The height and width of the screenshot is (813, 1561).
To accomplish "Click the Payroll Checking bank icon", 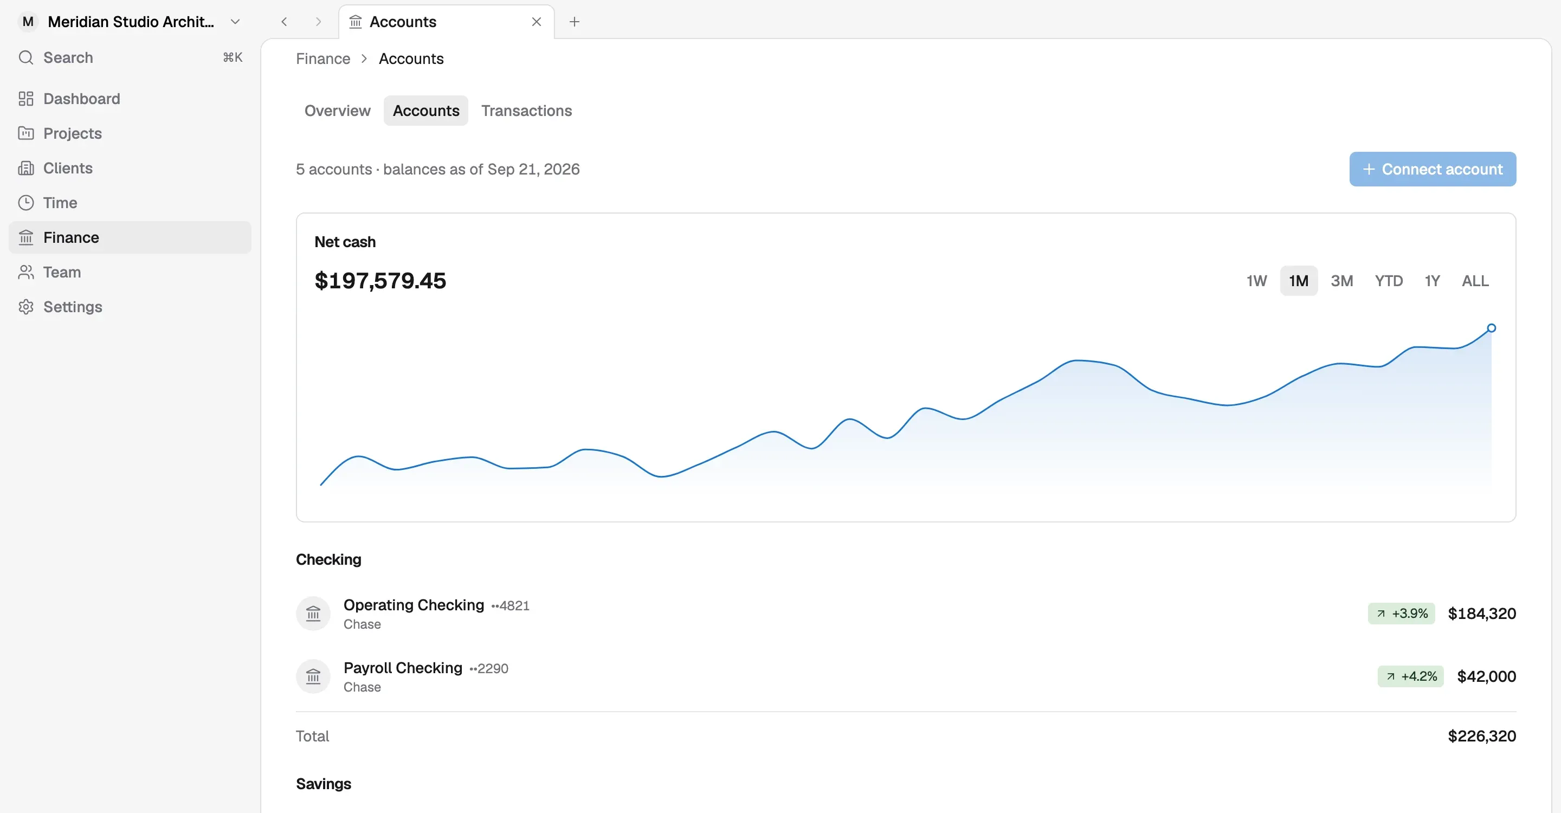I will point(313,677).
